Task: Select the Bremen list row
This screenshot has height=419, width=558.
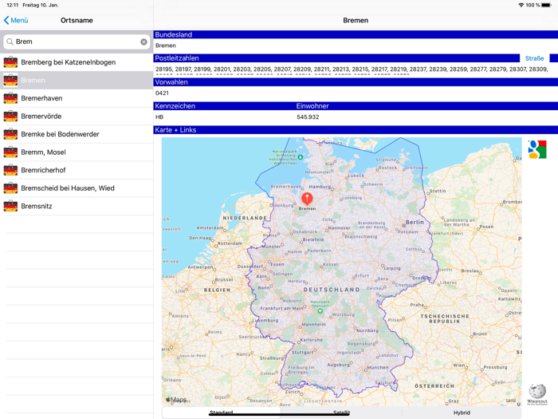Action: (77, 80)
